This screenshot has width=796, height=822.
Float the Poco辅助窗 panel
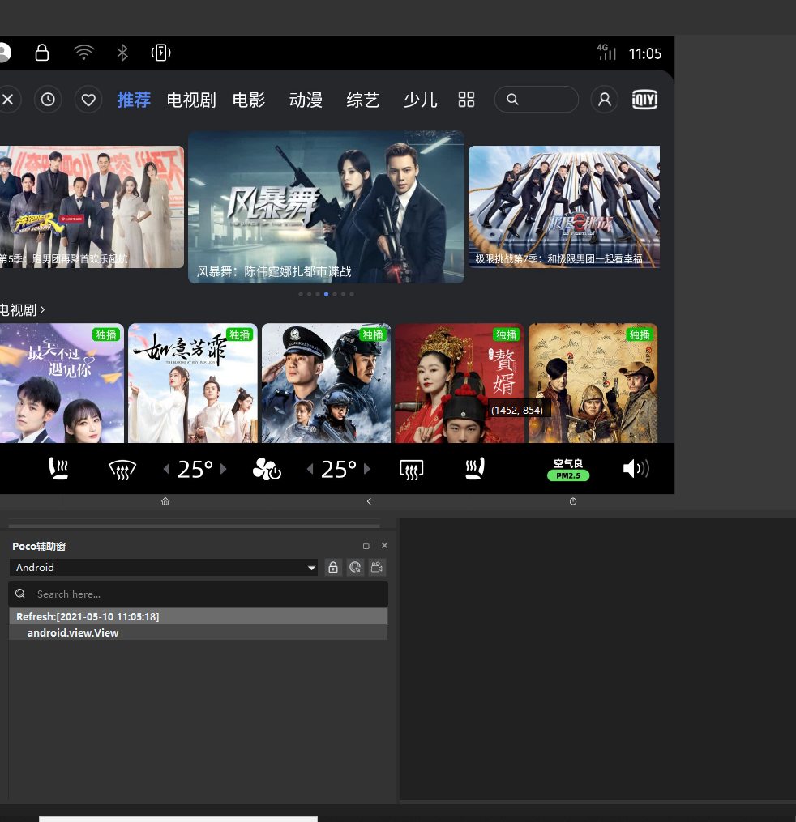coord(366,546)
